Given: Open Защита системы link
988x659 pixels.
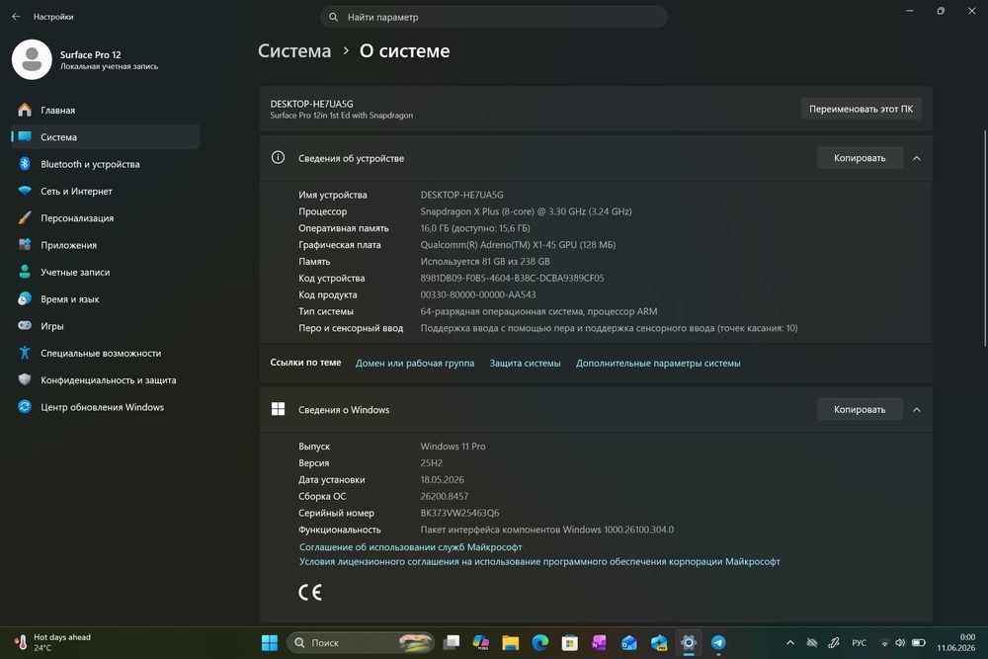Looking at the screenshot, I should tap(525, 363).
